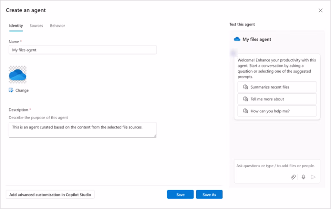Click the Save As button
This screenshot has width=331, height=209.
(209, 194)
